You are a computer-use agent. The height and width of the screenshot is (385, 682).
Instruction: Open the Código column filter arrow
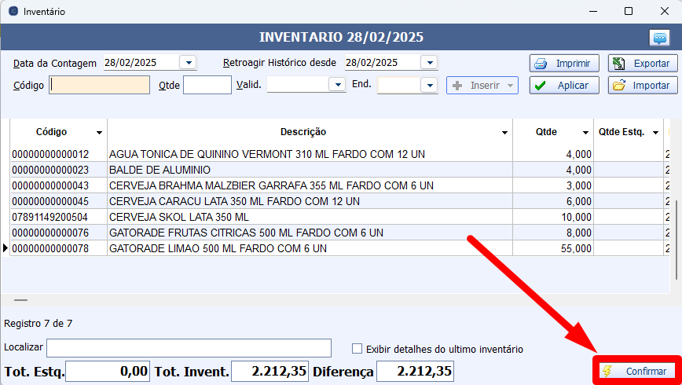coord(99,133)
